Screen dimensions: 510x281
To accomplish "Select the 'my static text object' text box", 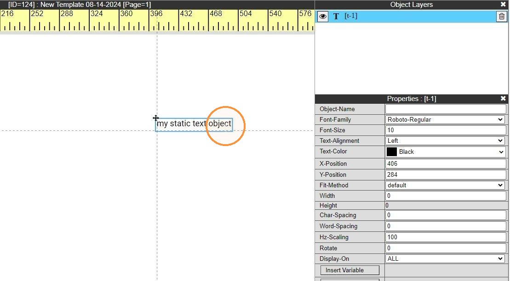I will click(194, 125).
